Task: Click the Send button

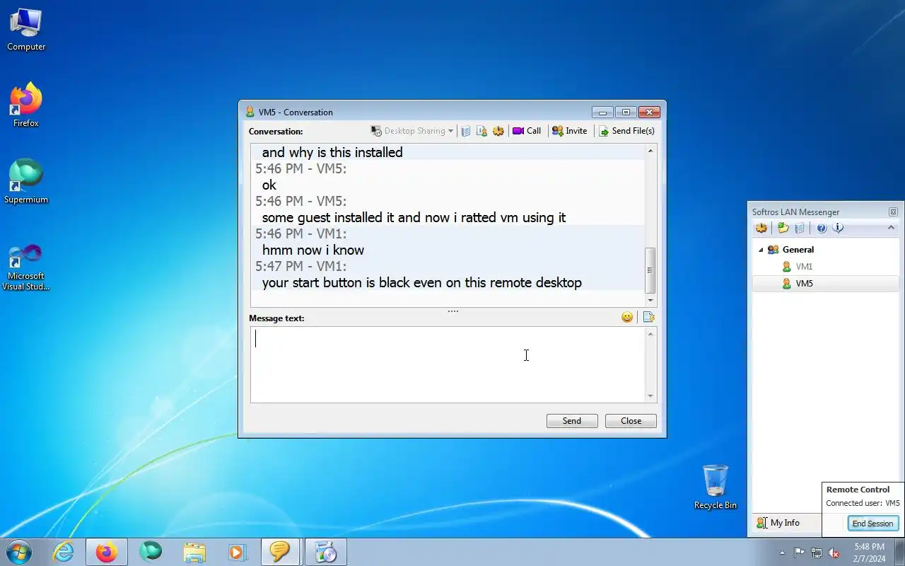Action: pyautogui.click(x=572, y=421)
